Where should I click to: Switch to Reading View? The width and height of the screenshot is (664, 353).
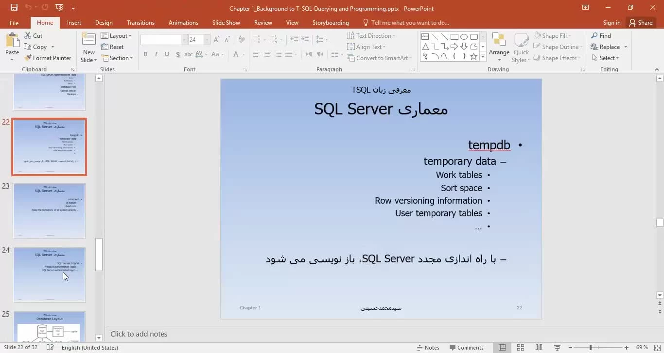click(x=539, y=347)
